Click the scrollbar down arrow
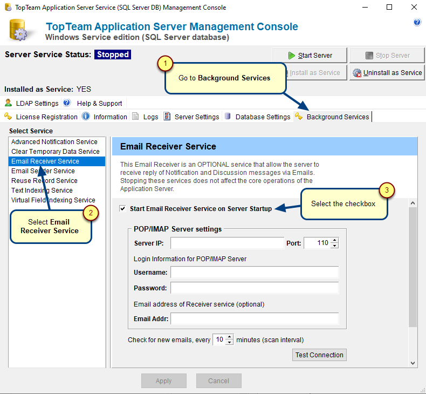Viewport: 426px width, 394px height. point(413,363)
